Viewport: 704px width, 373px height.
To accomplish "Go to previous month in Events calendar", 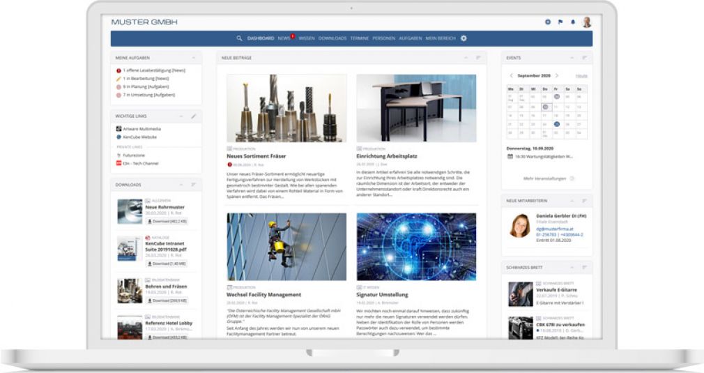I will pyautogui.click(x=511, y=76).
